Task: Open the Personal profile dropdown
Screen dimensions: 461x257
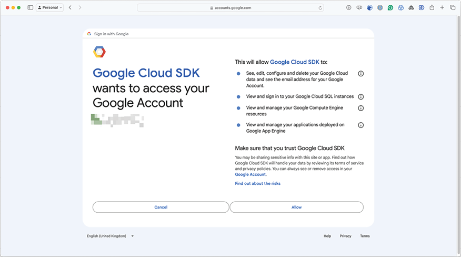Action: (x=50, y=8)
